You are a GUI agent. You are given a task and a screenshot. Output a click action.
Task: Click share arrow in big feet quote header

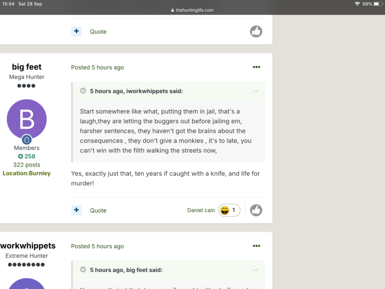point(255,271)
